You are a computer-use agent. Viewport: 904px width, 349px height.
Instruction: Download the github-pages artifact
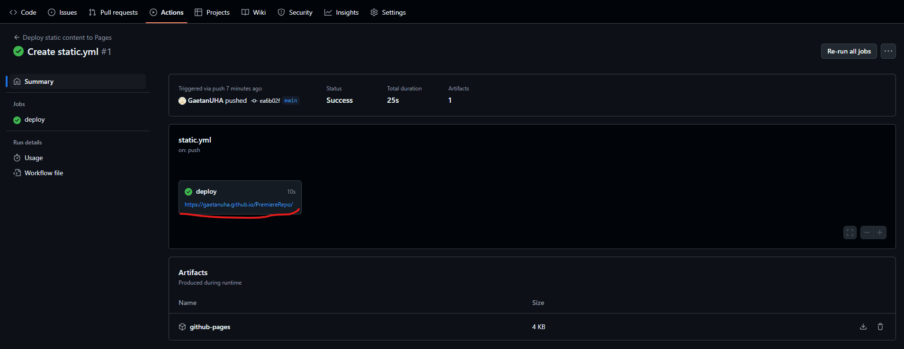click(x=863, y=327)
